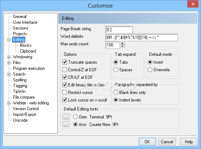Viewport: 201px width, 149px height.
Task: Open Tagging settings
Action: (x=20, y=86)
